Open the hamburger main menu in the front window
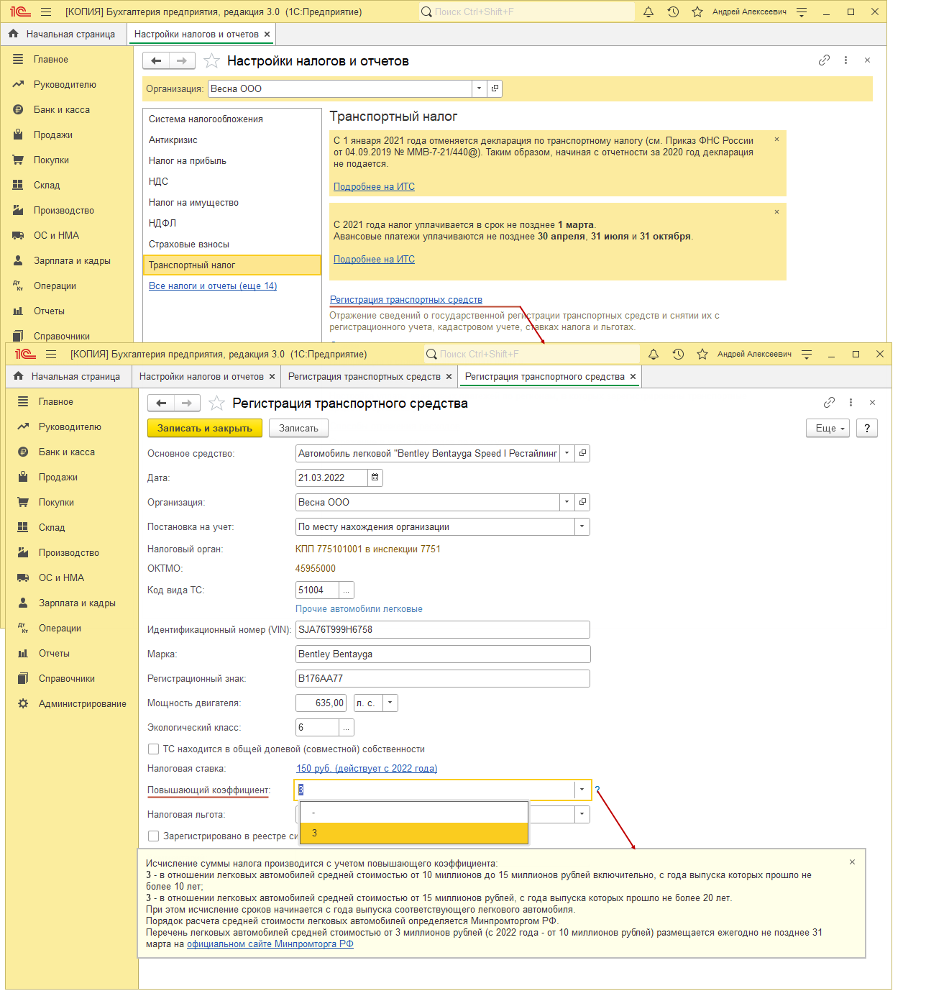This screenshot has width=926, height=991. pos(51,354)
